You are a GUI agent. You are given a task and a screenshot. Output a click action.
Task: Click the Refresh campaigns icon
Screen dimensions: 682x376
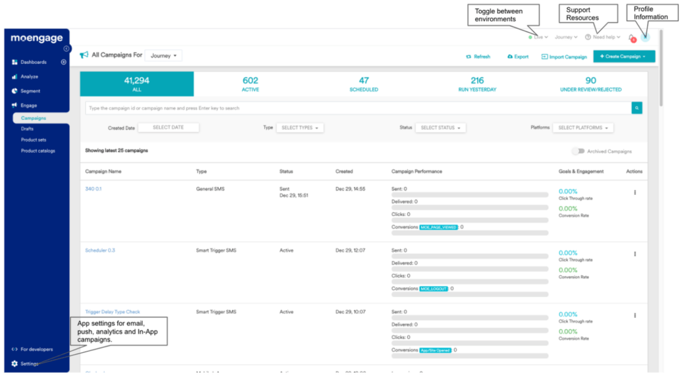click(478, 56)
